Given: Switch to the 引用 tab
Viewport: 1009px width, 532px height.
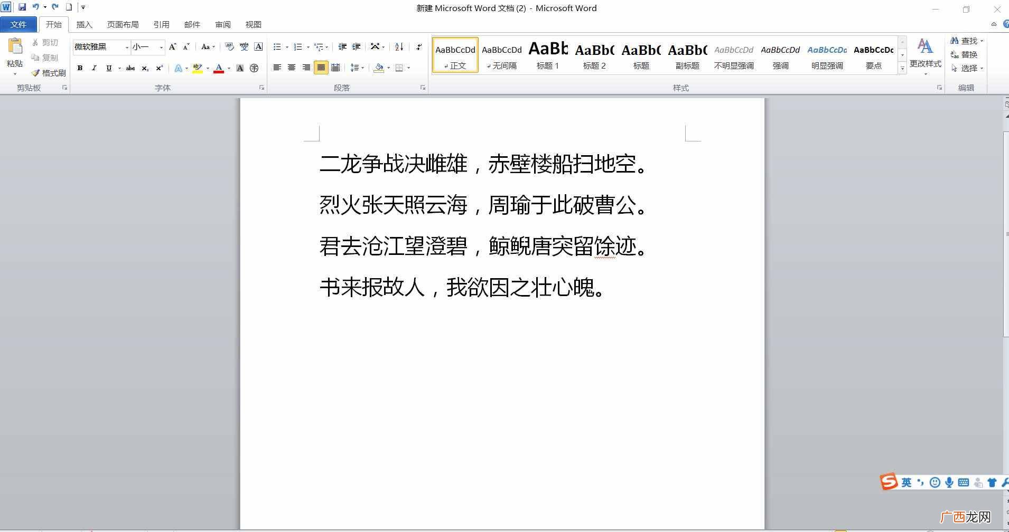Looking at the screenshot, I should (161, 24).
